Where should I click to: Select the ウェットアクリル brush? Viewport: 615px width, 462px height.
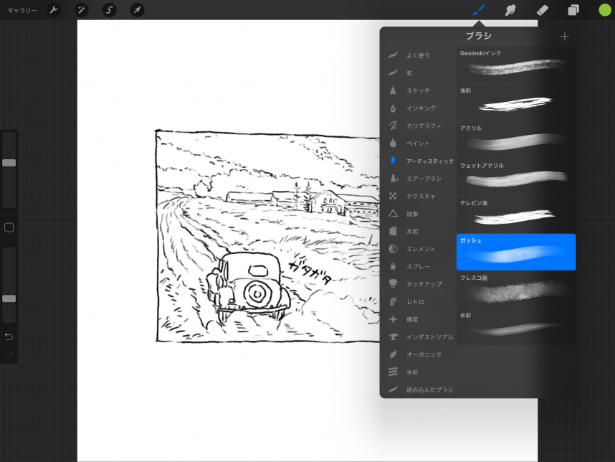(515, 176)
